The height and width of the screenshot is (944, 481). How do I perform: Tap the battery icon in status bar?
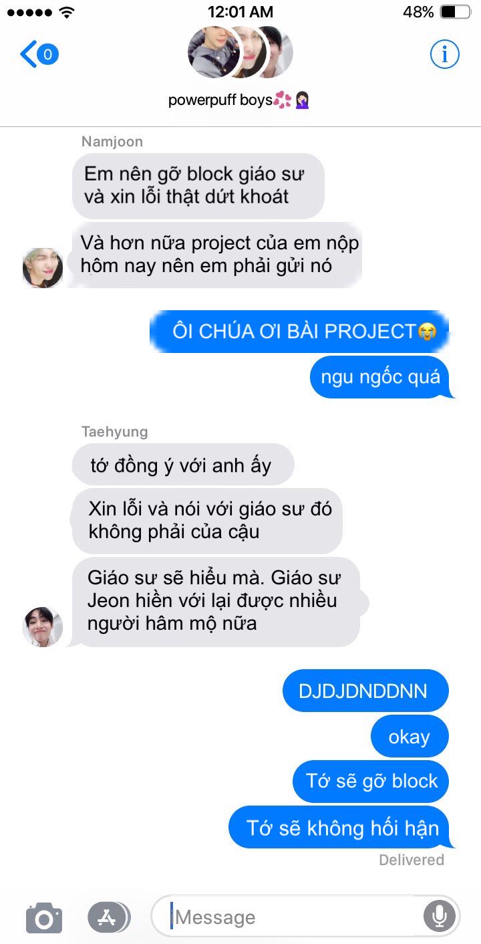[x=457, y=11]
